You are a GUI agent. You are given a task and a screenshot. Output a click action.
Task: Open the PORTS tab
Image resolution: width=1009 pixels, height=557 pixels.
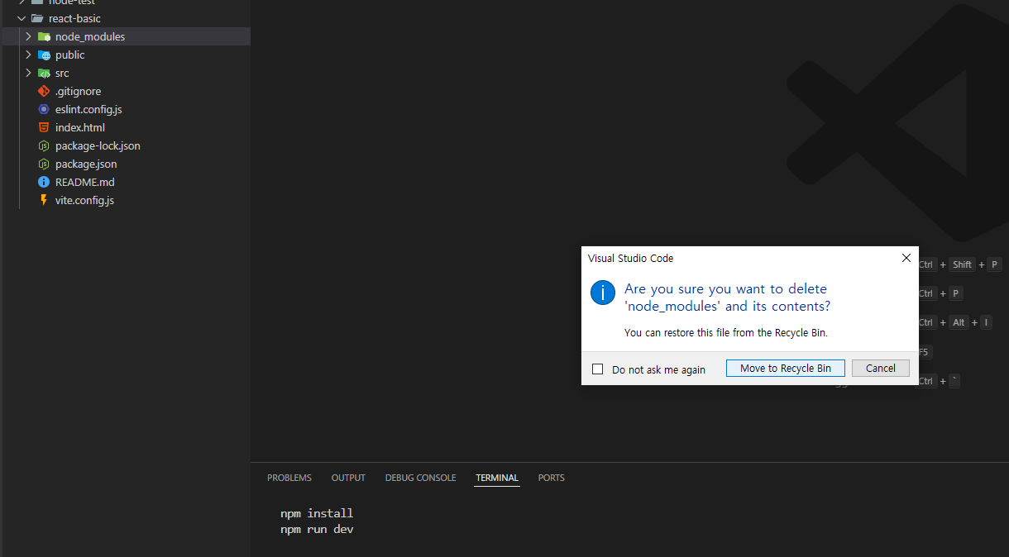[x=552, y=478]
